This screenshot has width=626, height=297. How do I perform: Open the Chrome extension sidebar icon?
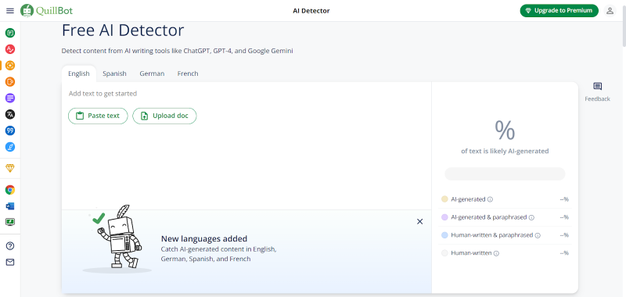click(10, 190)
